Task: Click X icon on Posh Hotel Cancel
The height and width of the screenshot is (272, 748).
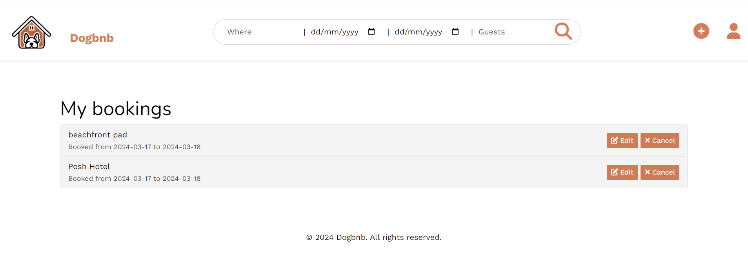Action: [x=647, y=172]
